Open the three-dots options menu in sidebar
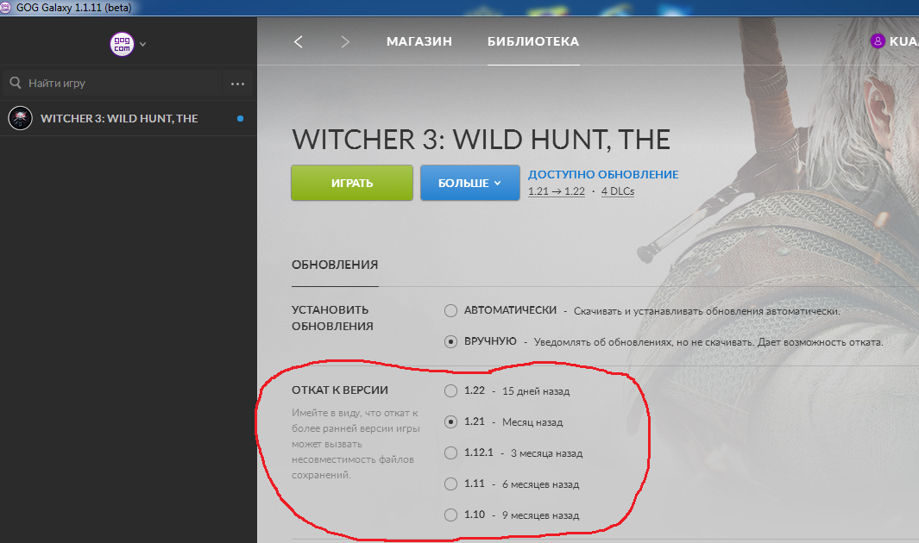 click(x=237, y=84)
